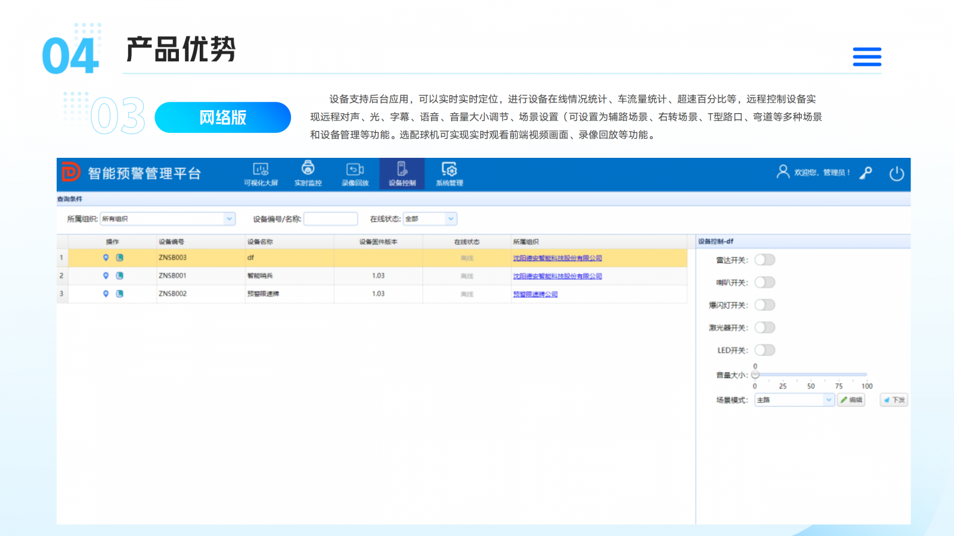
Task: Set volume slider to 50 mark
Action: pos(811,375)
